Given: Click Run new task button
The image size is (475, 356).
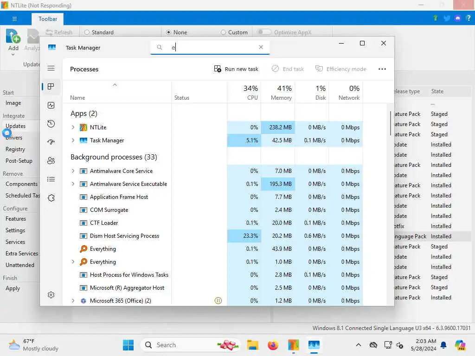Looking at the screenshot, I should (x=236, y=69).
